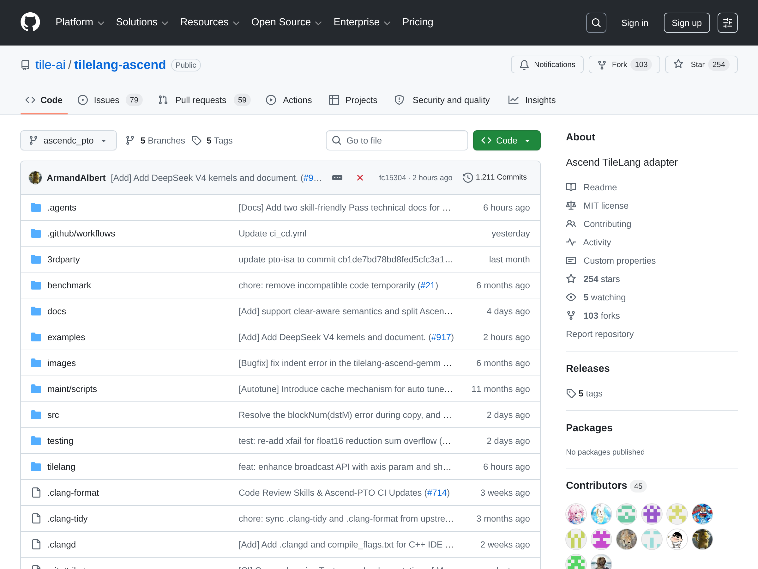The width and height of the screenshot is (758, 569).
Task: Click the GitHub Octocat logo
Action: (30, 22)
